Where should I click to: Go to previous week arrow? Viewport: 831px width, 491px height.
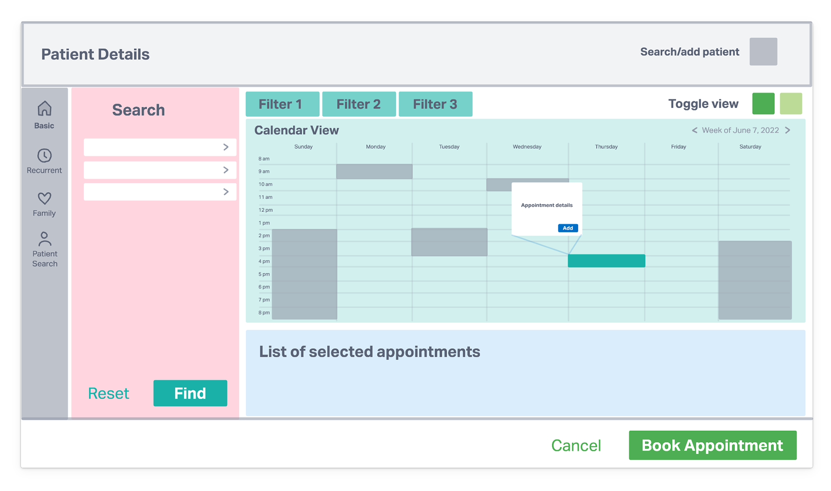click(x=695, y=130)
